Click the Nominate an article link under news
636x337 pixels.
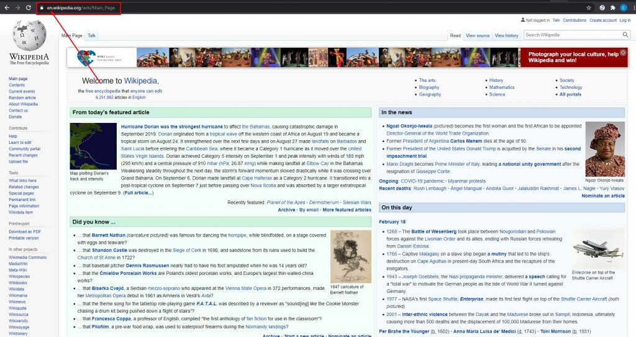coord(603,195)
